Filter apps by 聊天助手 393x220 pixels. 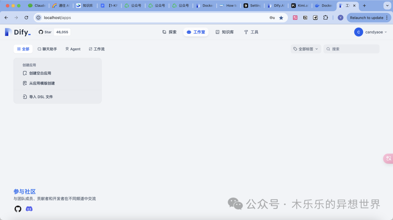pyautogui.click(x=47, y=49)
